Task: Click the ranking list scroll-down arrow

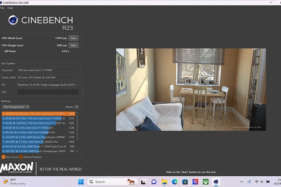Action: [x=77, y=151]
